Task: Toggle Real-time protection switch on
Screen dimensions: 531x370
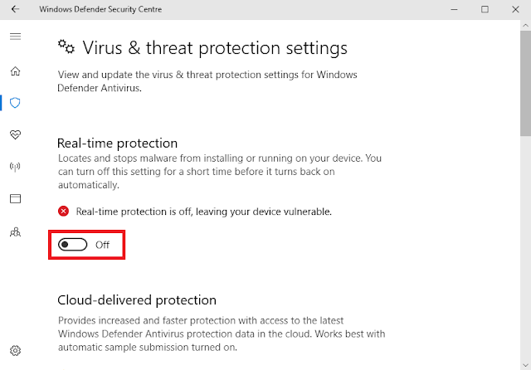Action: point(73,245)
